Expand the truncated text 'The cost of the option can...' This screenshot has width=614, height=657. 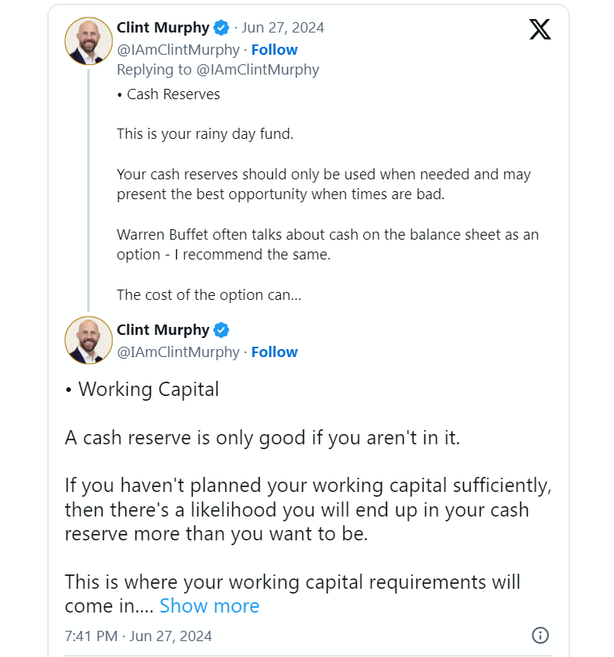click(x=209, y=295)
